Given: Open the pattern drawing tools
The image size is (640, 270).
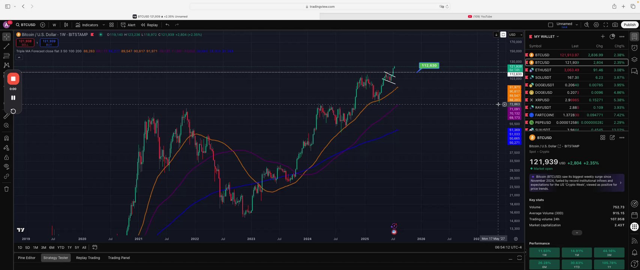Looking at the screenshot, I should click(6, 65).
